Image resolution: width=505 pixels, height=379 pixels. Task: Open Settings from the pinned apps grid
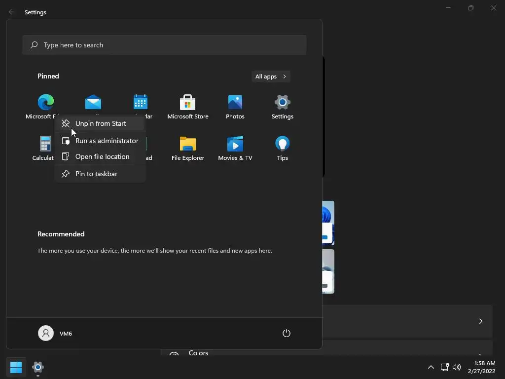pos(283,107)
